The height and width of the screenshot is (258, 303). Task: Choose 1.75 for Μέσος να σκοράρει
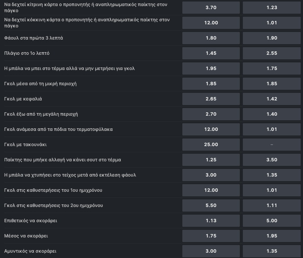[211, 236]
